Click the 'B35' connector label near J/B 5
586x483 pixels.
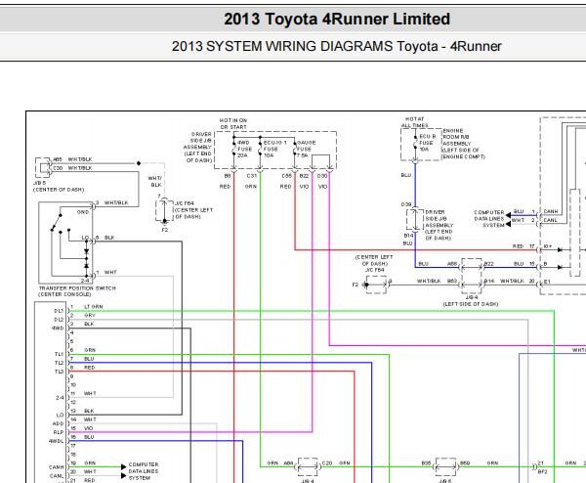pos(426,463)
